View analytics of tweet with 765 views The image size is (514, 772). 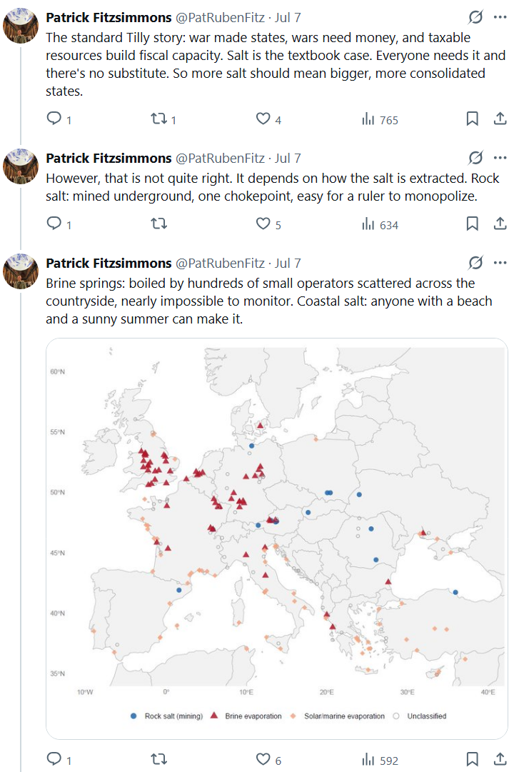coord(380,119)
